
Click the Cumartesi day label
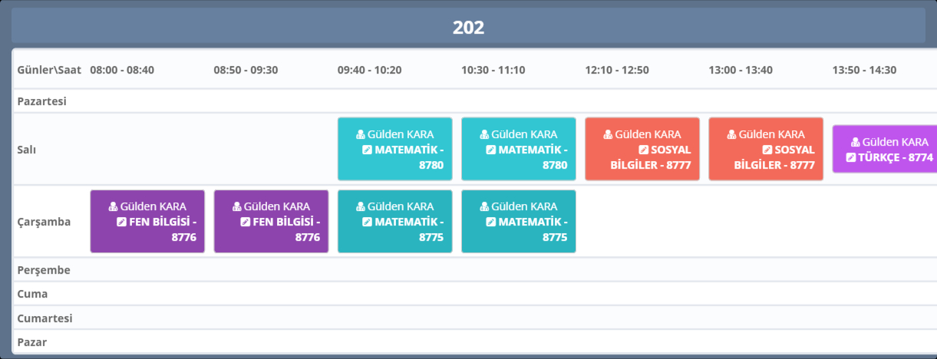pos(45,318)
